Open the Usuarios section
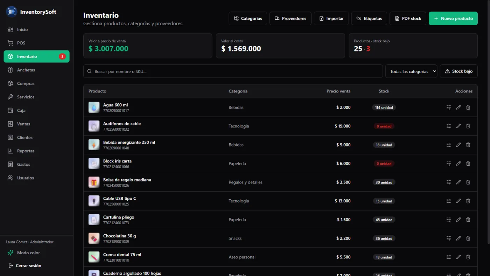The height and width of the screenshot is (276, 490). click(x=36, y=178)
